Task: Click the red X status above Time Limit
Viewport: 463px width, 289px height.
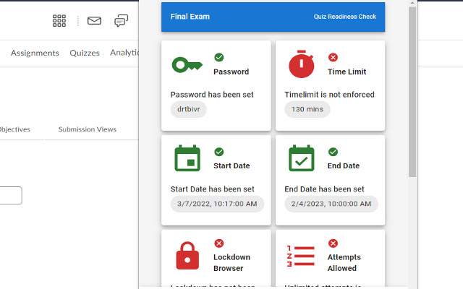Action: 333,57
